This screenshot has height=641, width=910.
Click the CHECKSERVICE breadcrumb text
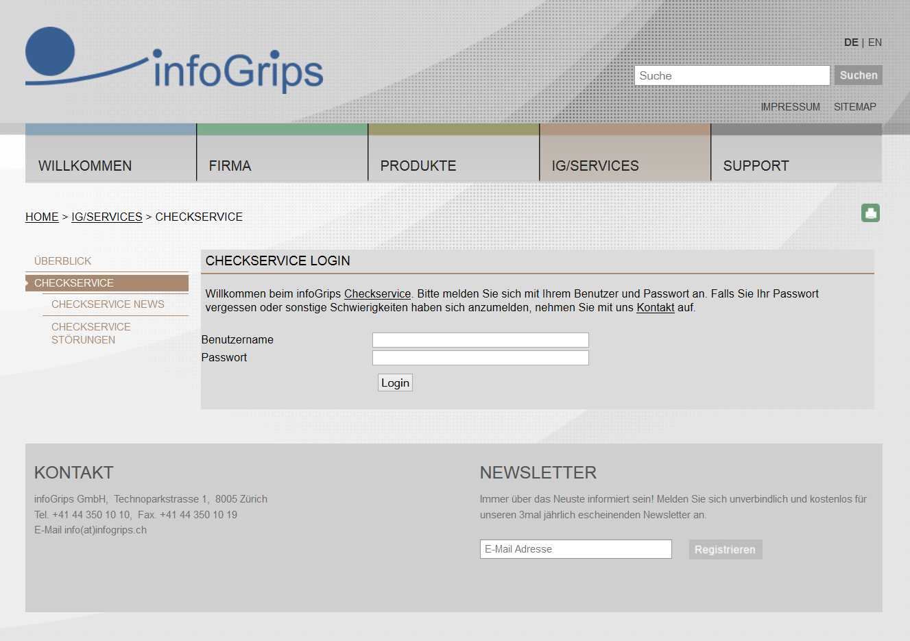(199, 217)
